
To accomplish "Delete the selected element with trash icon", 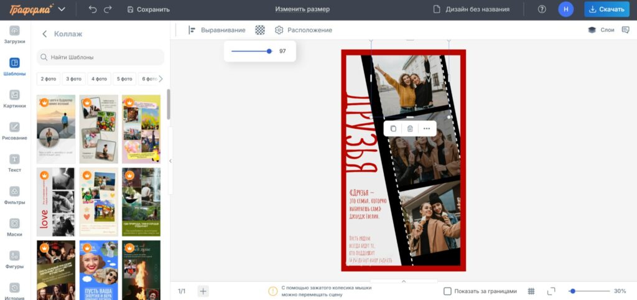I will 410,128.
